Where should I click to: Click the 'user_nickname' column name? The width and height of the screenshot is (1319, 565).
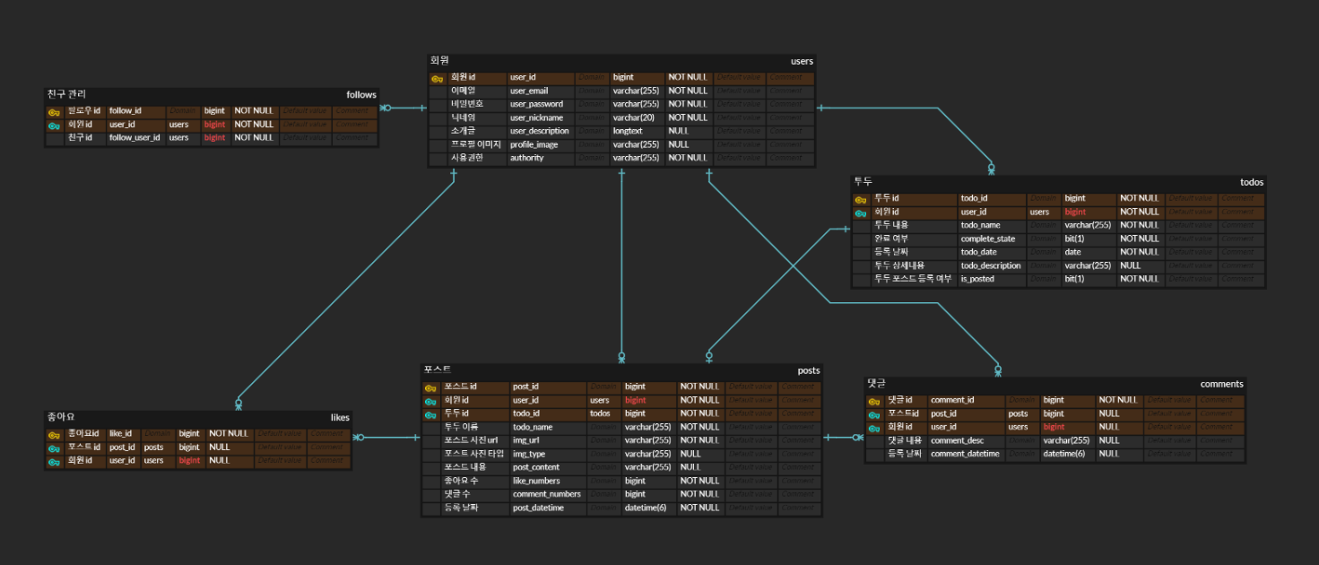coord(536,117)
